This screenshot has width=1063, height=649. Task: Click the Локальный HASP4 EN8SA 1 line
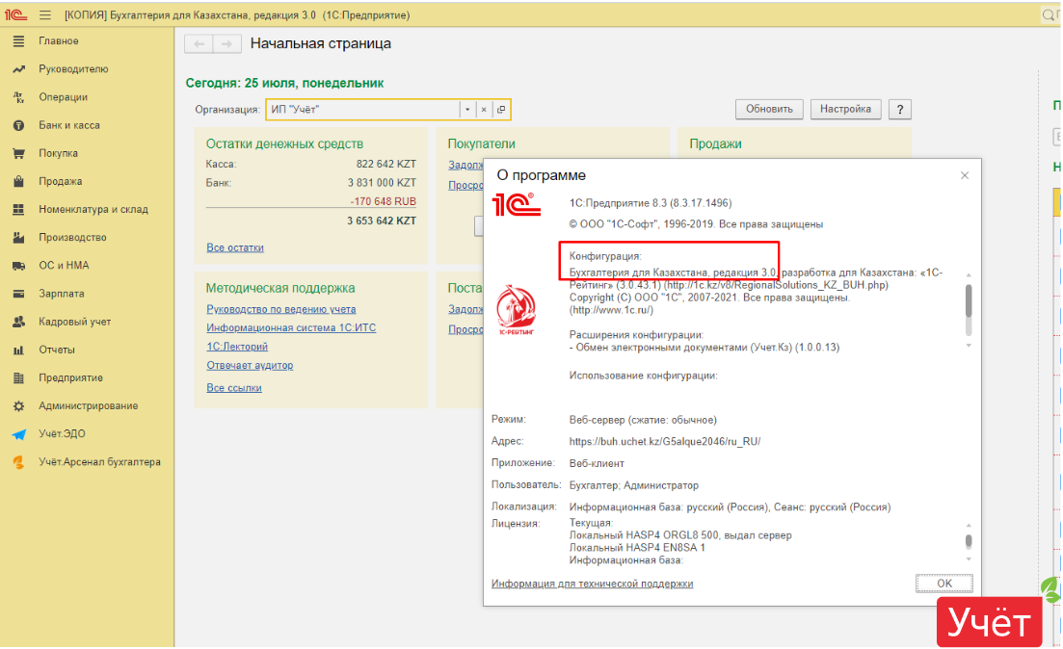tap(637, 548)
